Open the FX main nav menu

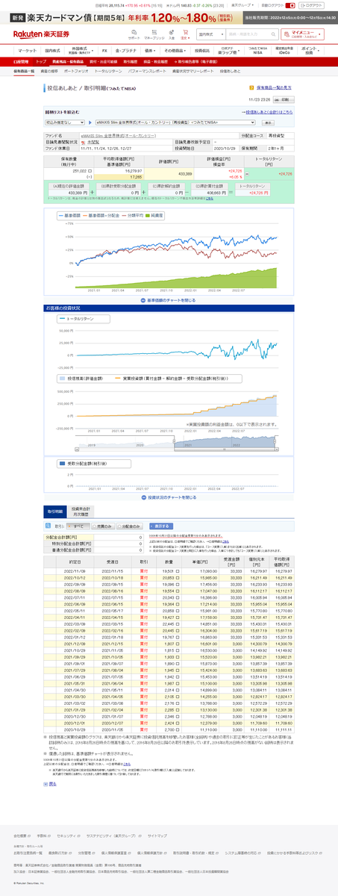pyautogui.click(x=104, y=50)
